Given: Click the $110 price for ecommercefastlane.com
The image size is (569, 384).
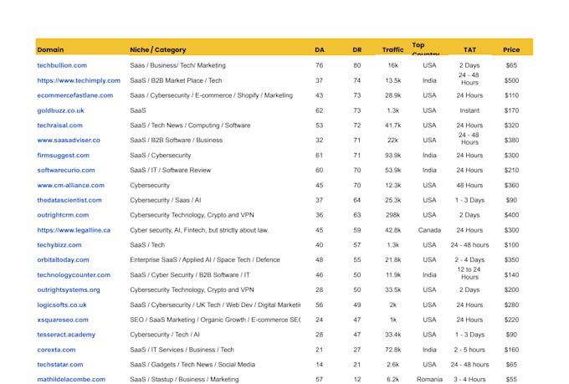Looking at the screenshot, I should coord(511,95).
